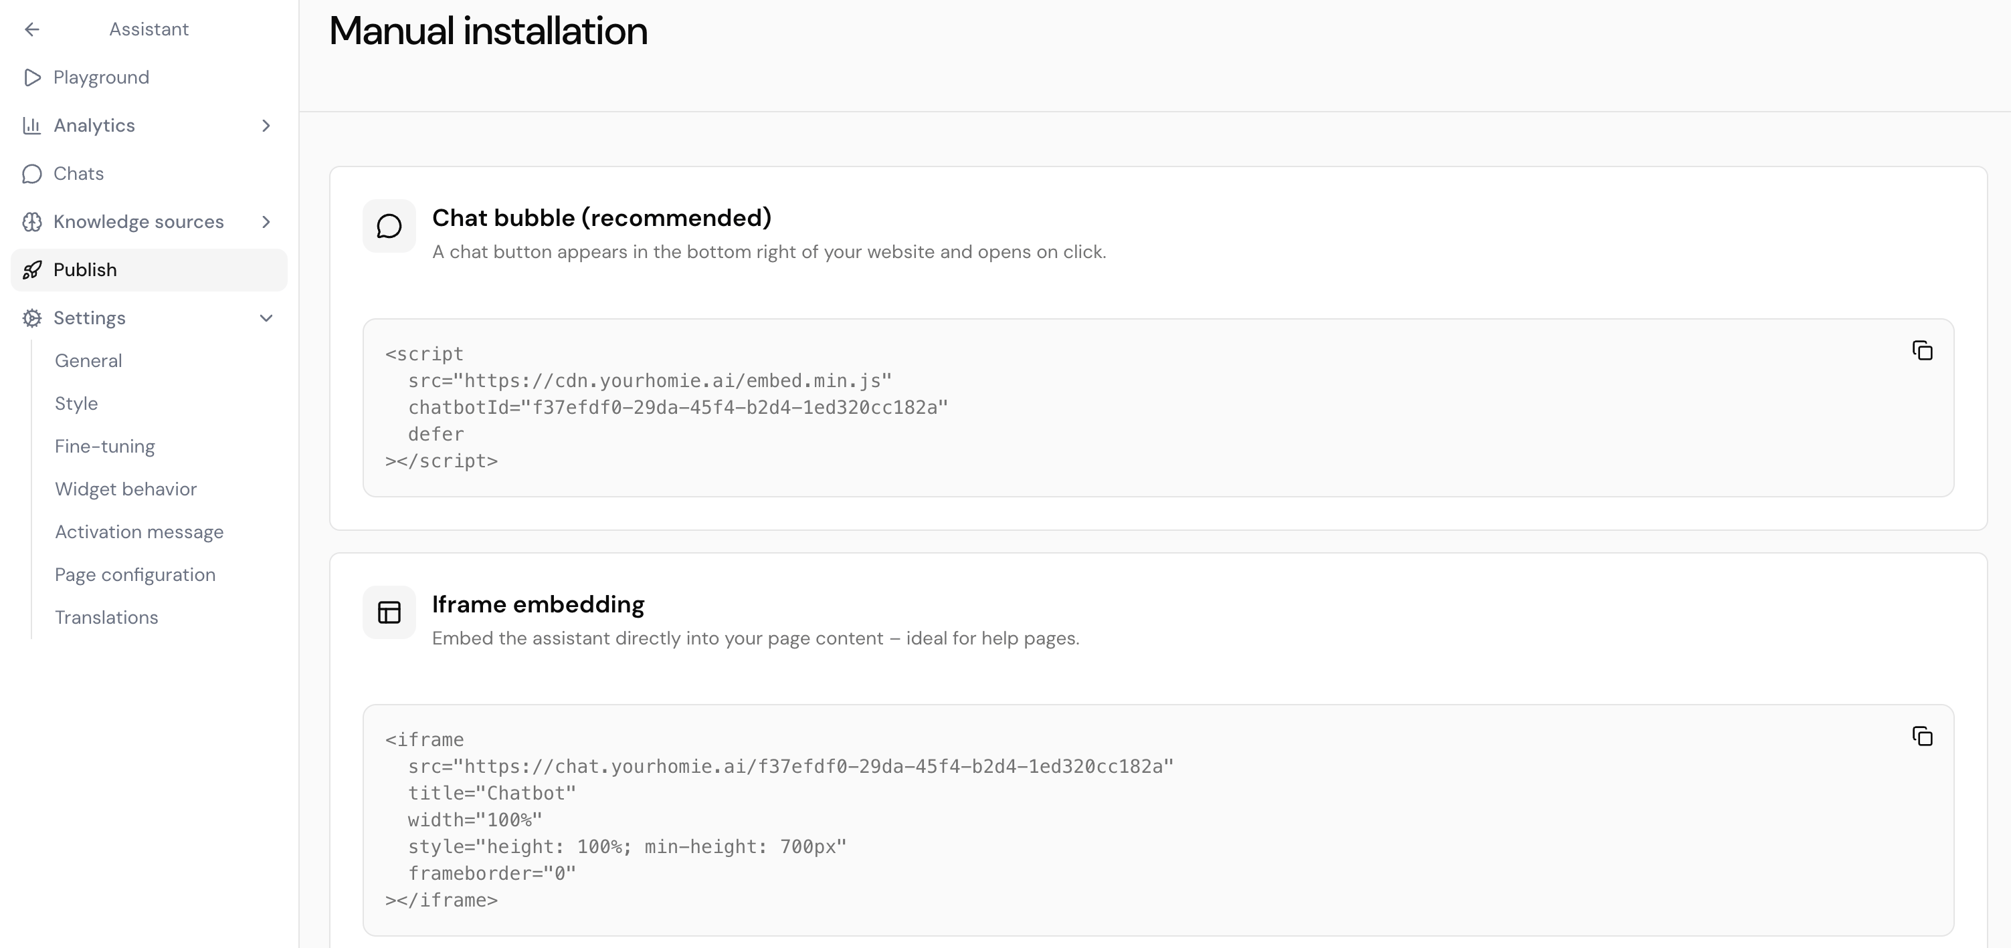Expand the Analytics submenu chevron
Screen dimensions: 2011x948
click(x=266, y=126)
